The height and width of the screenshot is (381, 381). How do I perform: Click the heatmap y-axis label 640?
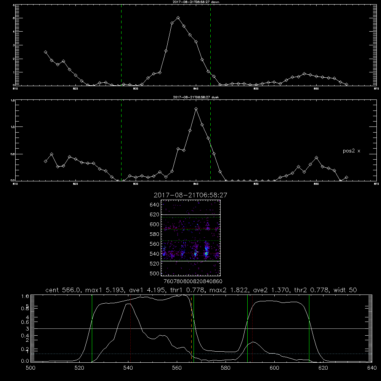point(154,205)
